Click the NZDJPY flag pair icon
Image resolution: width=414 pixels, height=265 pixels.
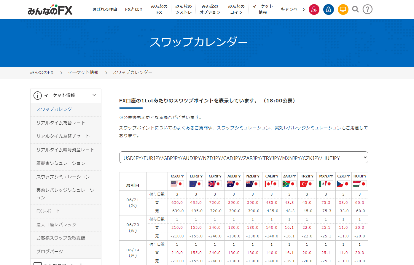click(253, 184)
